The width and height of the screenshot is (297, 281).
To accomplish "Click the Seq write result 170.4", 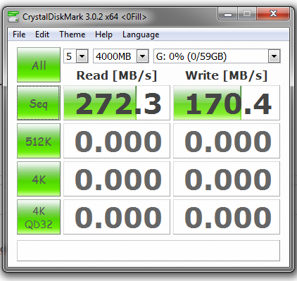I will (227, 103).
